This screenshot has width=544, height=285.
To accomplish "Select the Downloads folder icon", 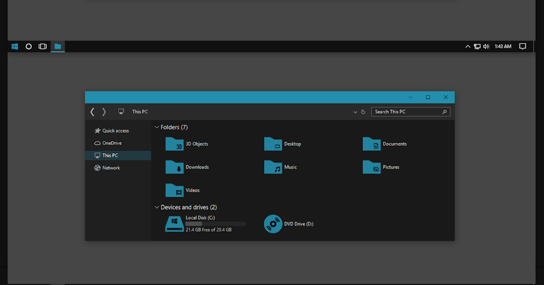I will 175,167.
